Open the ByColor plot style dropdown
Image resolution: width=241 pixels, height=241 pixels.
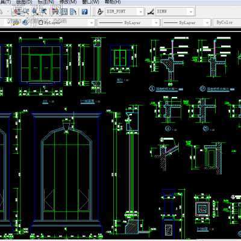(x=227, y=22)
